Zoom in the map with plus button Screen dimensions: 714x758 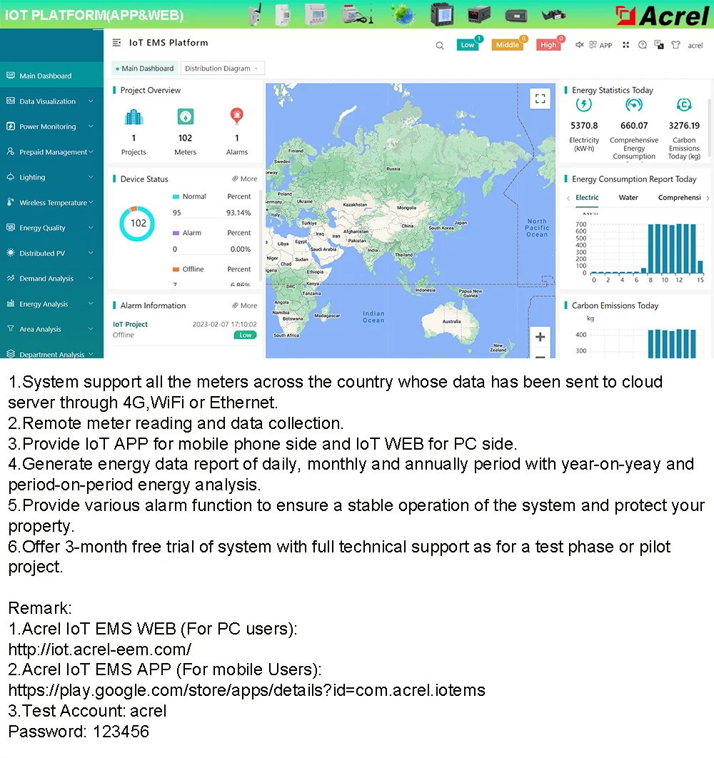pos(540,336)
